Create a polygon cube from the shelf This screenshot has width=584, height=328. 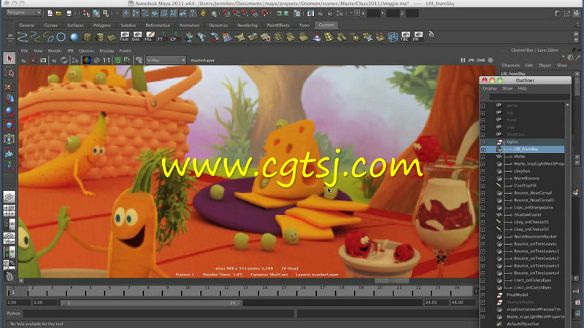point(87,37)
